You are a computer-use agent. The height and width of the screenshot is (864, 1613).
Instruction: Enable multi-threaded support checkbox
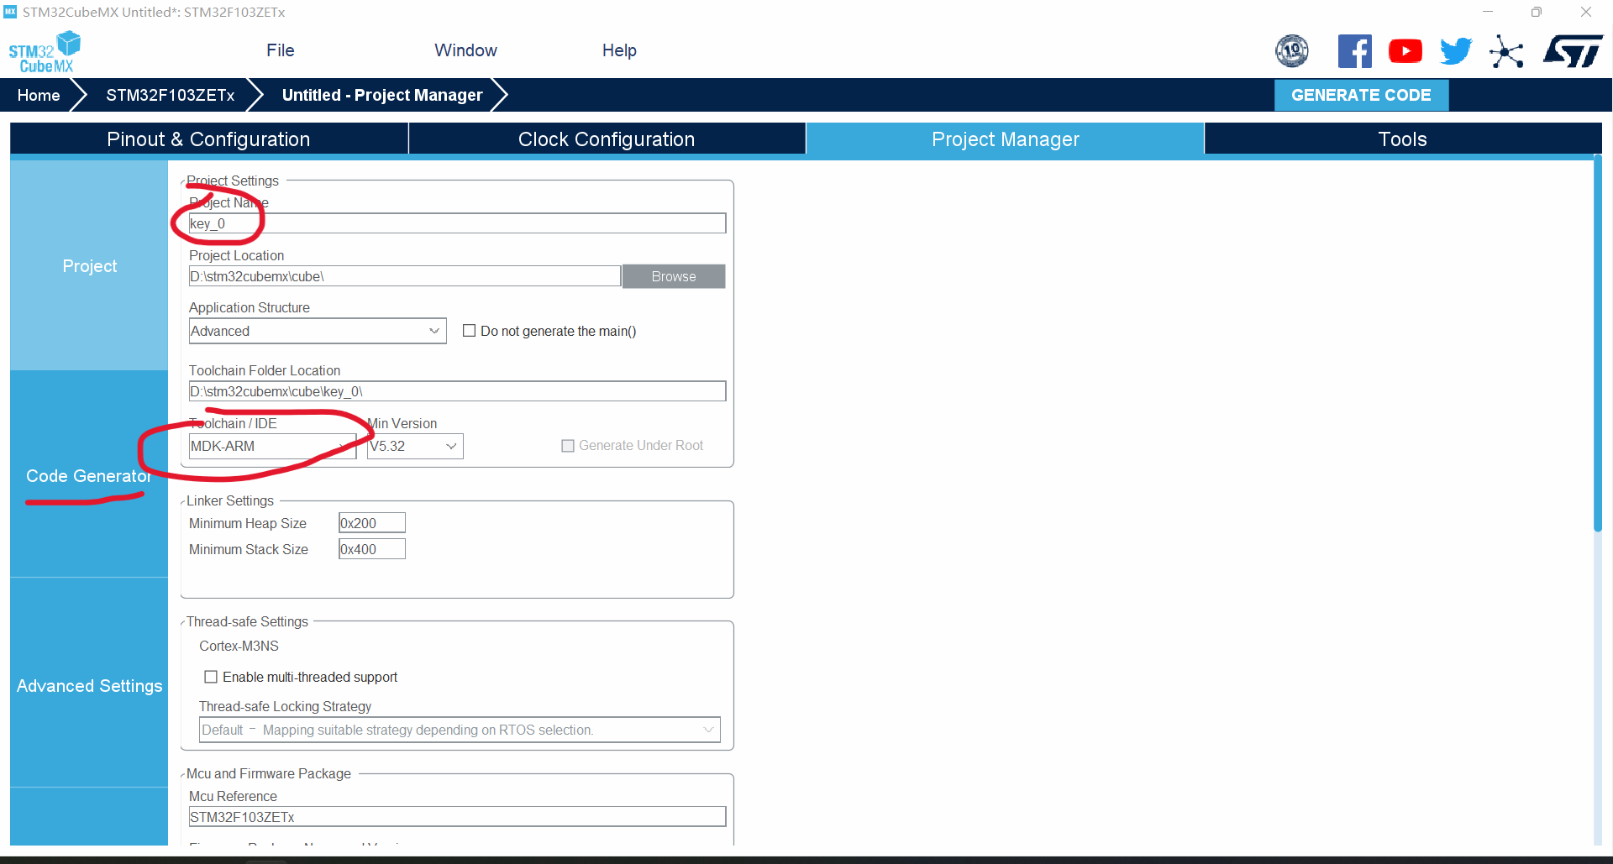click(211, 677)
